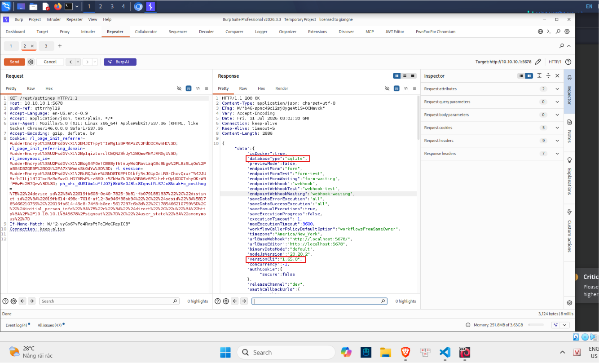Focus the request search field
The height and width of the screenshot is (363, 599).
click(x=109, y=301)
